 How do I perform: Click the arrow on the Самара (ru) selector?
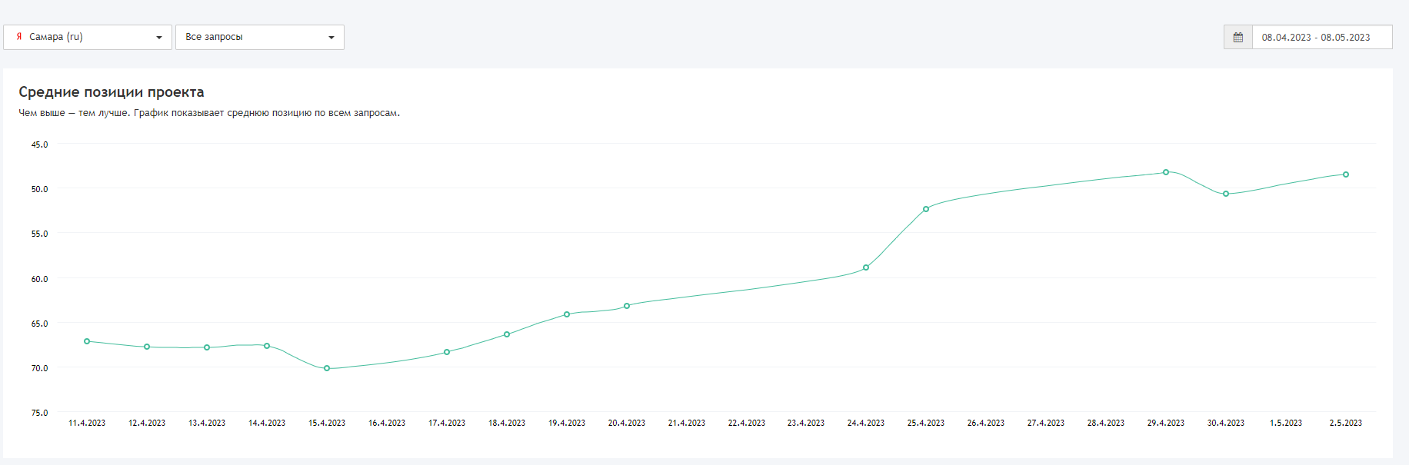(159, 38)
